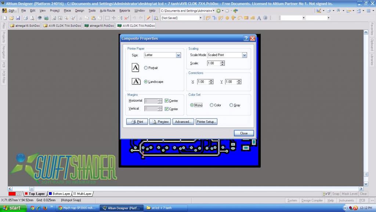Click the Paste clipboard icon in toolbar

[x=93, y=18]
